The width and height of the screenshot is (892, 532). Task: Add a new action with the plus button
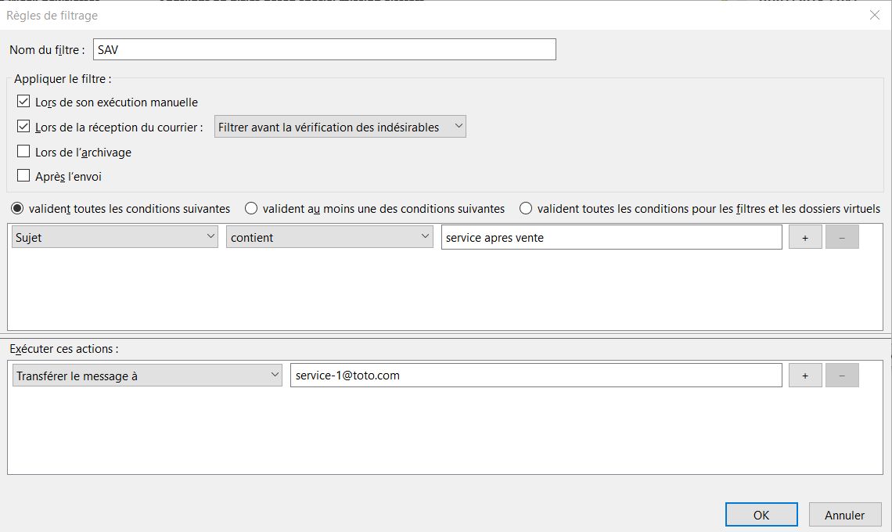(804, 376)
